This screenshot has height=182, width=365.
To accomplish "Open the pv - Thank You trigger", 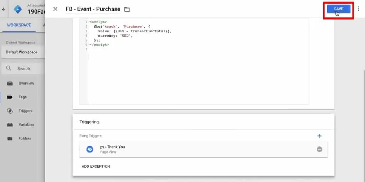I will [x=204, y=149].
